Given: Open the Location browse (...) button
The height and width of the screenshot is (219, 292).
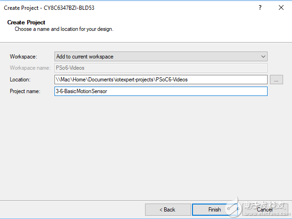Looking at the screenshot, I should click(277, 80).
